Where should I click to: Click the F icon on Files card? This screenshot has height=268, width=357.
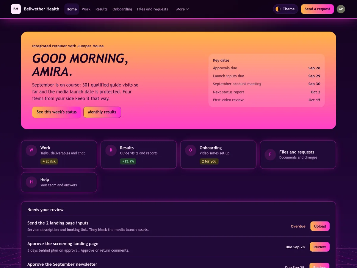[270, 155]
